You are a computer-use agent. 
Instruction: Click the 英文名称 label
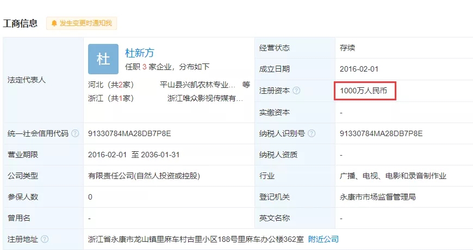(x=275, y=218)
